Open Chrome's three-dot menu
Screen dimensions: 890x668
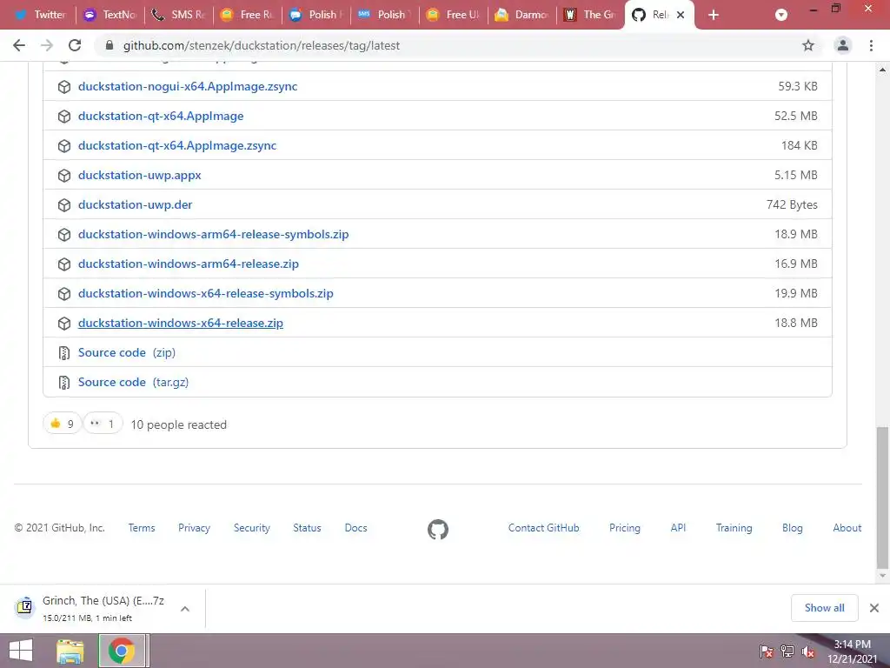(x=871, y=45)
